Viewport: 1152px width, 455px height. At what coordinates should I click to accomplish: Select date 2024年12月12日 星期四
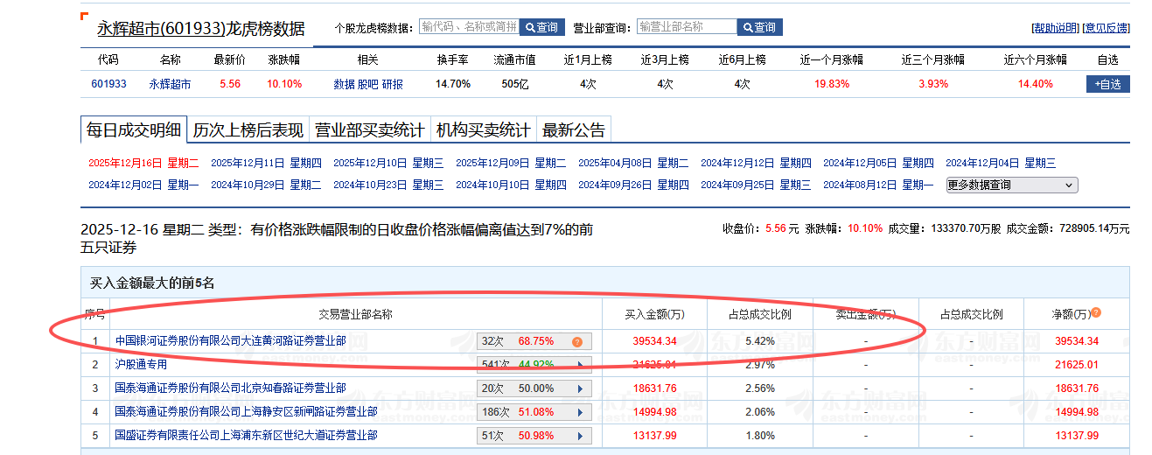[756, 163]
